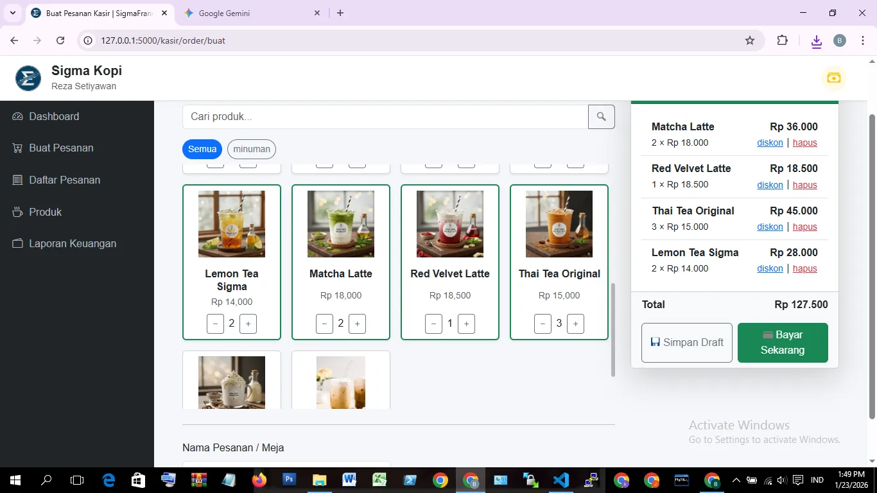Go back in the browser
Screen dimensions: 877x493
click(x=14, y=40)
